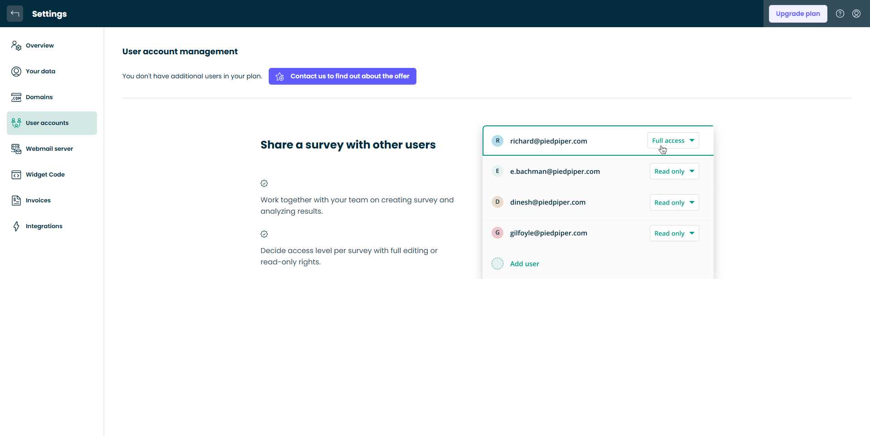Click the Integrations lightning bolt icon
Screen dimensions: 870x436
coord(16,226)
